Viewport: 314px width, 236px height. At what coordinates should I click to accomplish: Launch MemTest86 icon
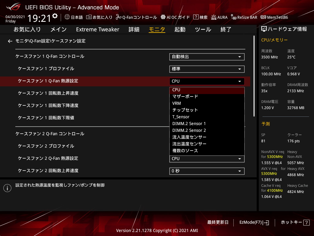click(263, 17)
